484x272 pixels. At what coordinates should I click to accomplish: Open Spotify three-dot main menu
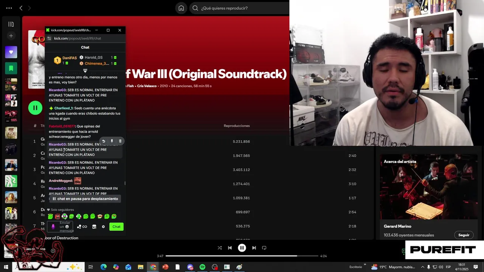(9, 8)
